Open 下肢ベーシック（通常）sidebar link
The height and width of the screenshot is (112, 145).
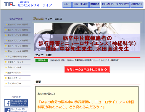[x=17, y=51]
